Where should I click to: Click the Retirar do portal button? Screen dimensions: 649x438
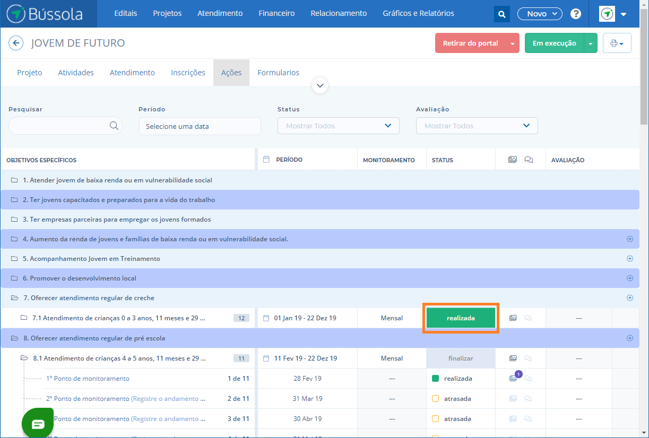[x=471, y=43]
